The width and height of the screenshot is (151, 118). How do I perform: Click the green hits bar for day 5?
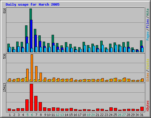[x=26, y=31]
